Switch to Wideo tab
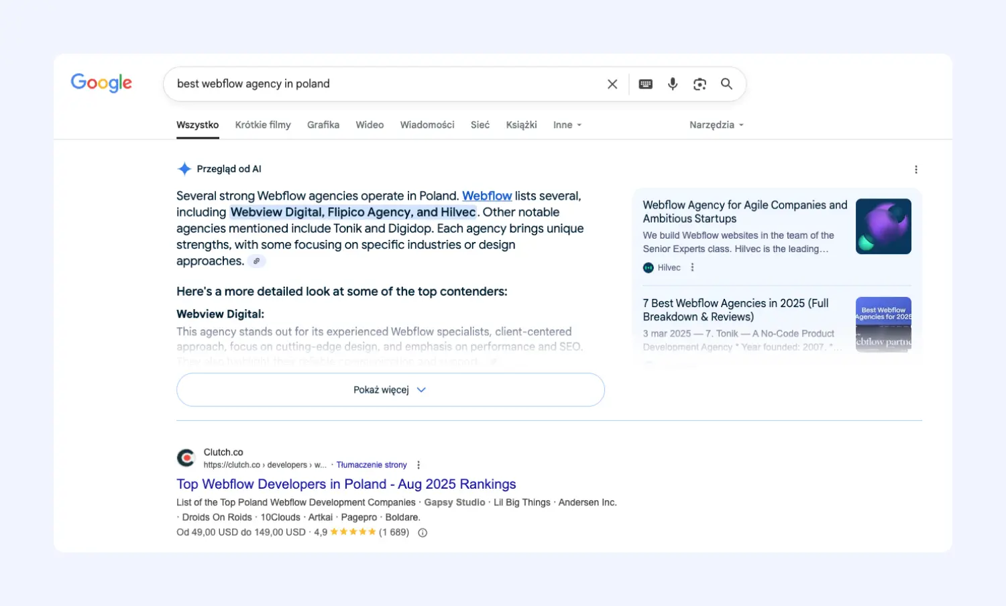1006x606 pixels. (x=370, y=125)
